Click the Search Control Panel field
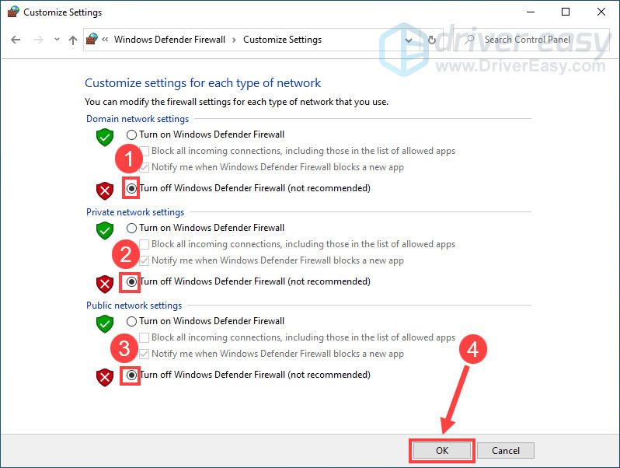620x468 pixels. (536, 40)
